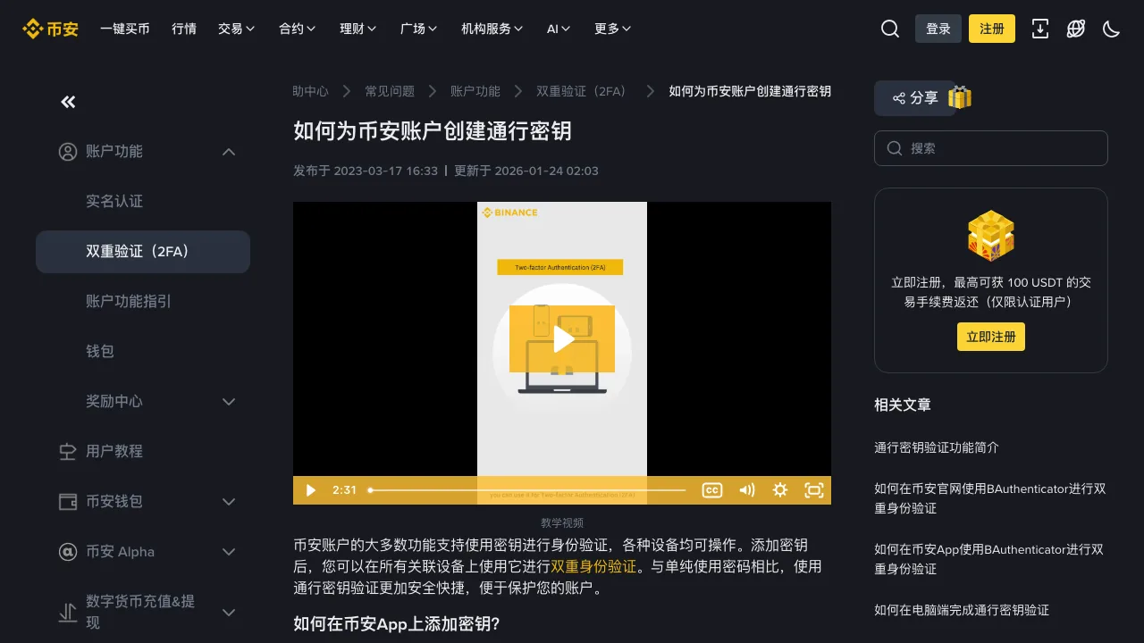
Task: Open the language globe icon
Action: (x=1076, y=29)
